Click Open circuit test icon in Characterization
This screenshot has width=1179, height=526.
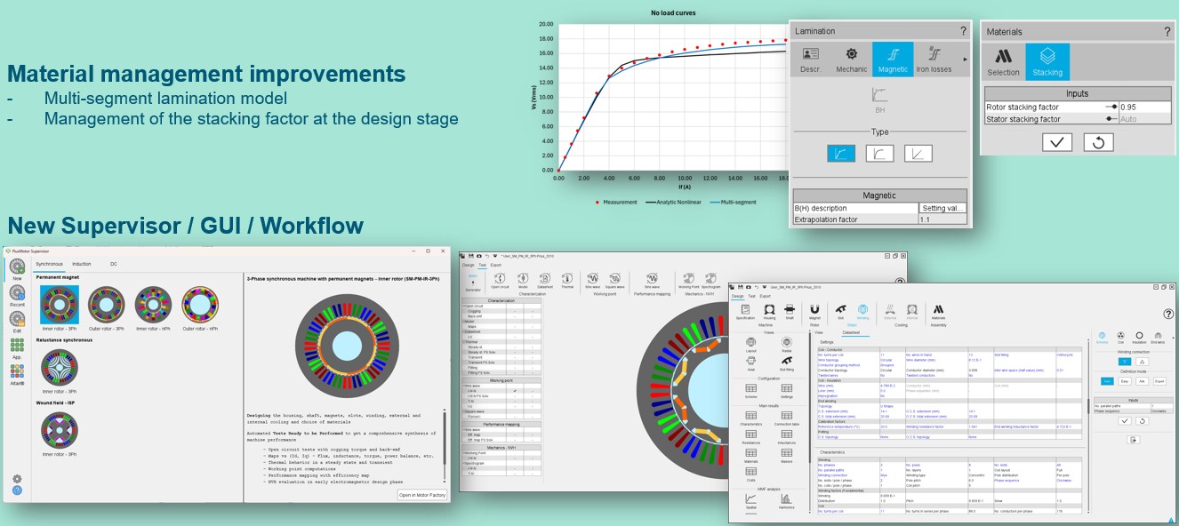click(x=500, y=281)
